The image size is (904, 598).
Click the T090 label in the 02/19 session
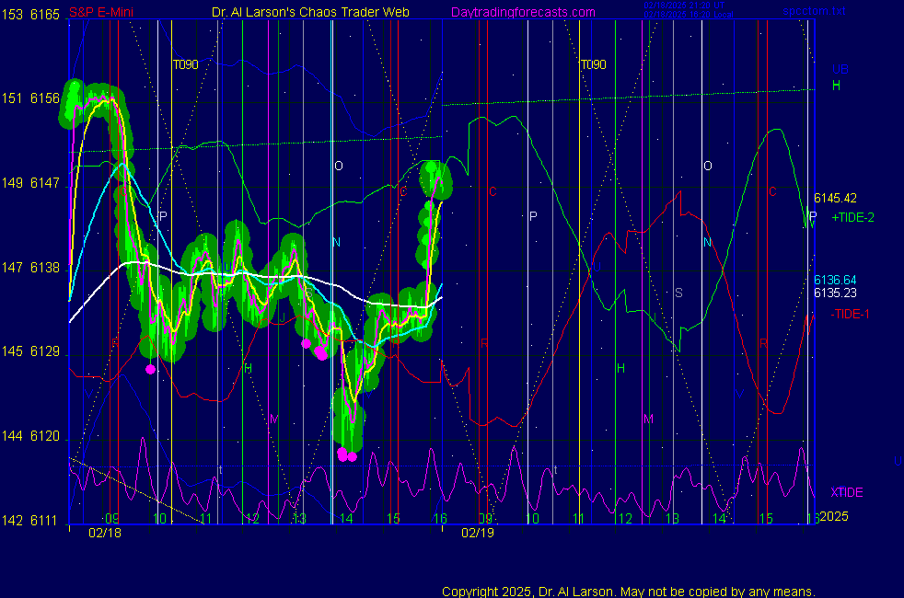pyautogui.click(x=593, y=64)
